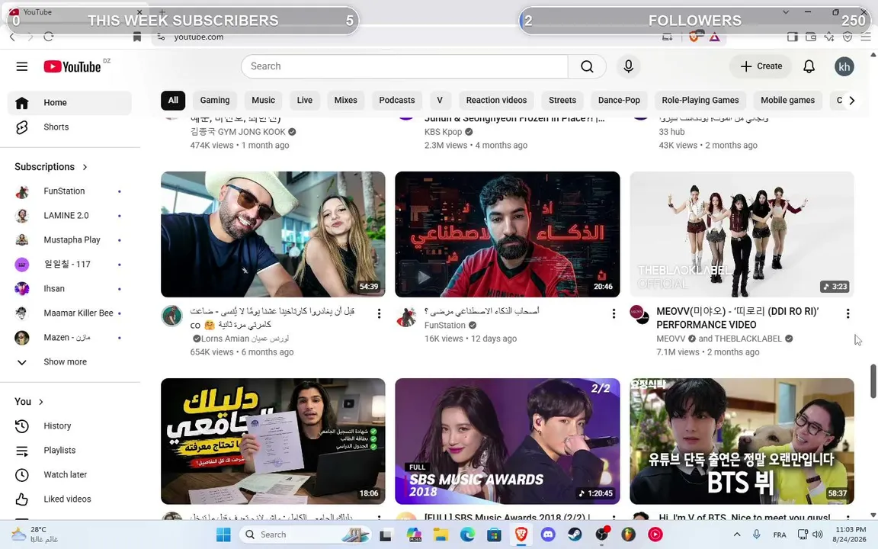The width and height of the screenshot is (878, 549).
Task: Click Lorns Amian channel avatar
Action: click(x=172, y=316)
